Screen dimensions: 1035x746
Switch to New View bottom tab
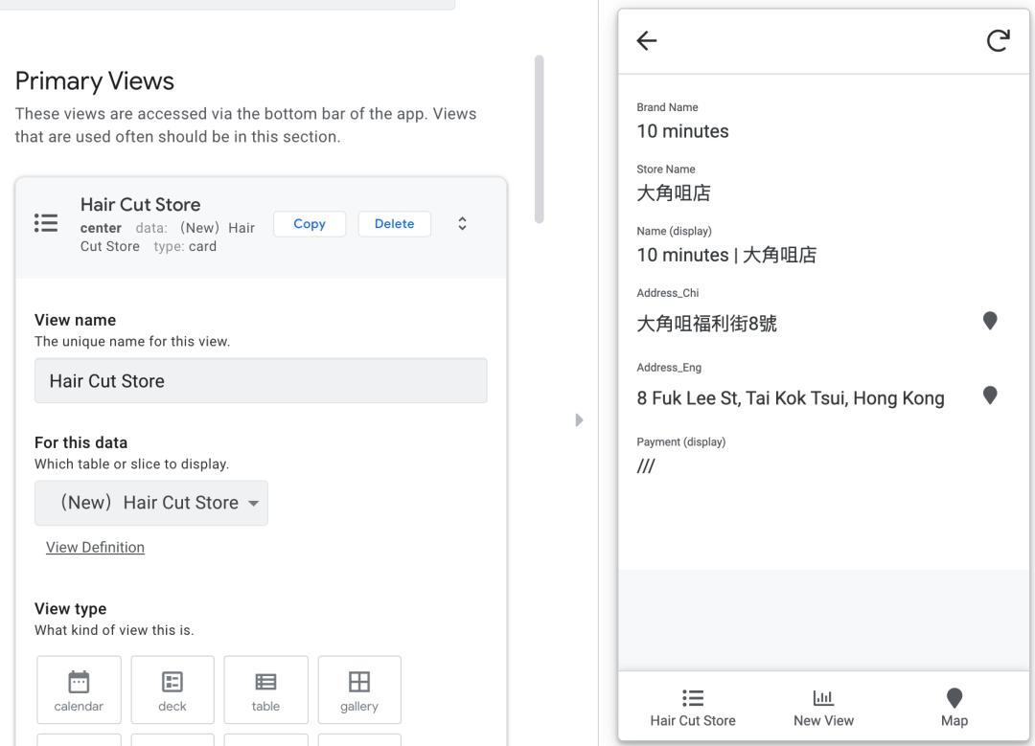coord(823,708)
